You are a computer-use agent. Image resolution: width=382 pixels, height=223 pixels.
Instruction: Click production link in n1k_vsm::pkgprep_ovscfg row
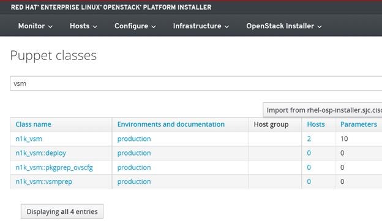click(x=134, y=167)
